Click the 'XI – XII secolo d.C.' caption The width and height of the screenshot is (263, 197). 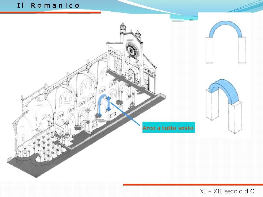[x=228, y=191]
